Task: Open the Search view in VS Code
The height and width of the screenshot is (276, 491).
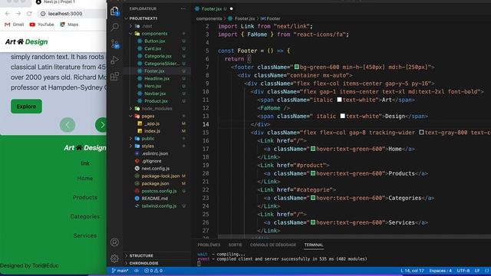Action: 114,27
